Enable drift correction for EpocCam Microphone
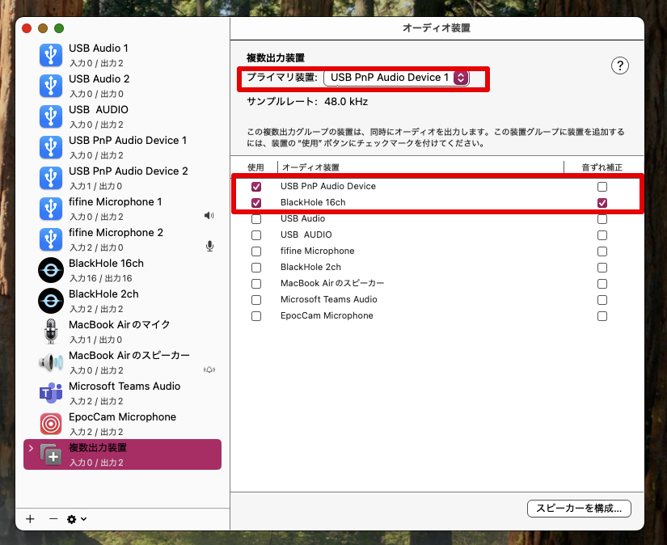667x545 pixels. click(602, 316)
